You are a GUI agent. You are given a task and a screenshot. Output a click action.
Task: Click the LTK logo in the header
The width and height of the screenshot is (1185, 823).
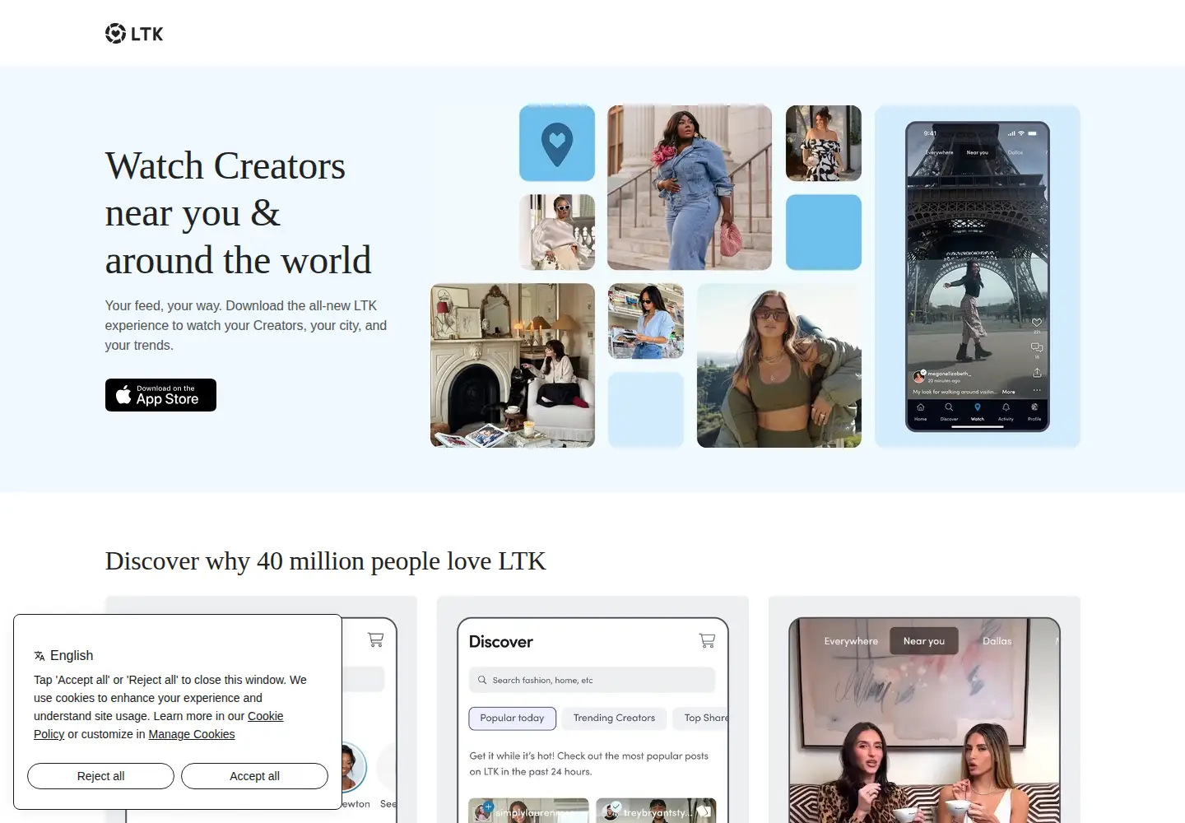[134, 34]
